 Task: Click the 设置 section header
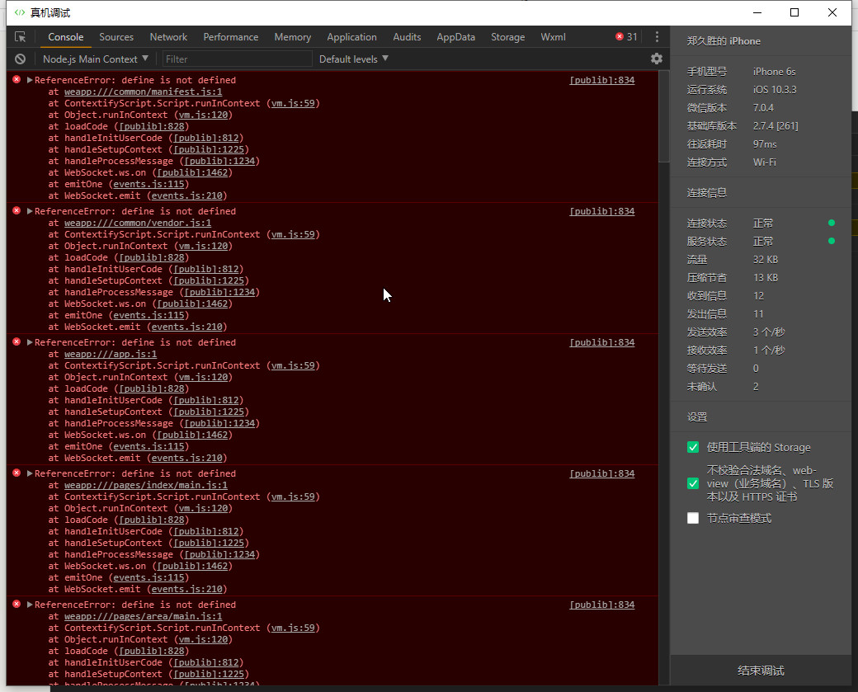pyautogui.click(x=696, y=417)
